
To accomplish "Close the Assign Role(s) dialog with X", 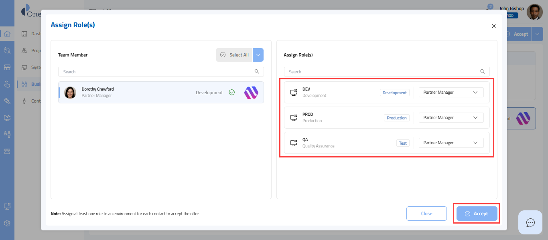I will [x=494, y=26].
